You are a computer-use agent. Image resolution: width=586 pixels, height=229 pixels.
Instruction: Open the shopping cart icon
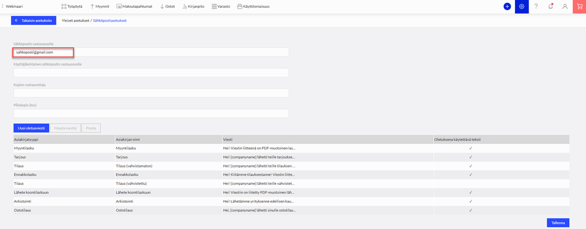pyautogui.click(x=580, y=6)
